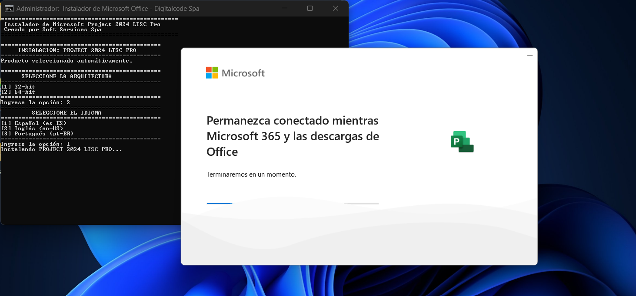Maximize the command prompt window
Image resolution: width=636 pixels, height=296 pixels.
tap(310, 8)
